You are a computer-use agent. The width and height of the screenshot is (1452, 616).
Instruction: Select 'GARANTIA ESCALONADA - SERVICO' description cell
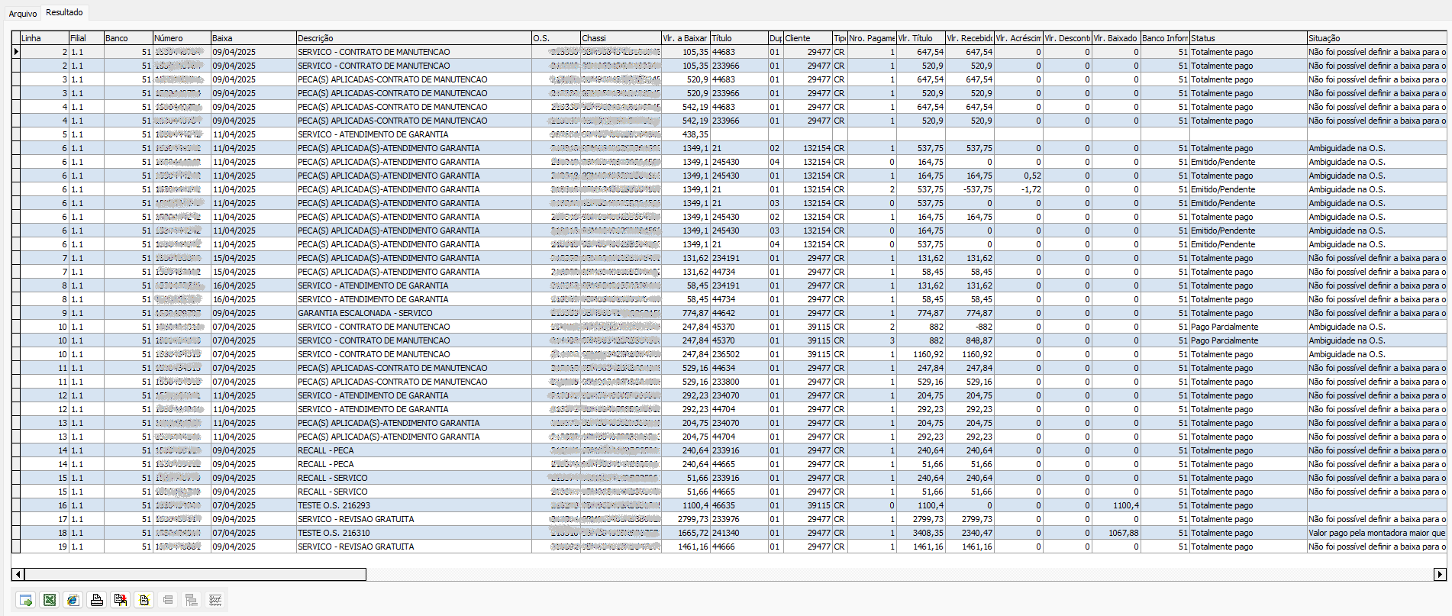pyautogui.click(x=414, y=313)
